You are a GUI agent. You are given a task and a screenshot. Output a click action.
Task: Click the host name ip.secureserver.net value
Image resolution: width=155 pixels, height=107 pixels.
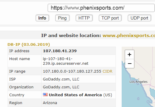point(66,61)
